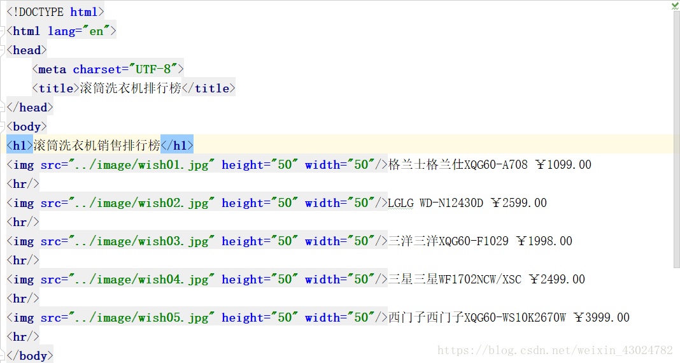Viewport: 680px width, 363px height.
Task: Click the meta tag name
Action: (52, 69)
